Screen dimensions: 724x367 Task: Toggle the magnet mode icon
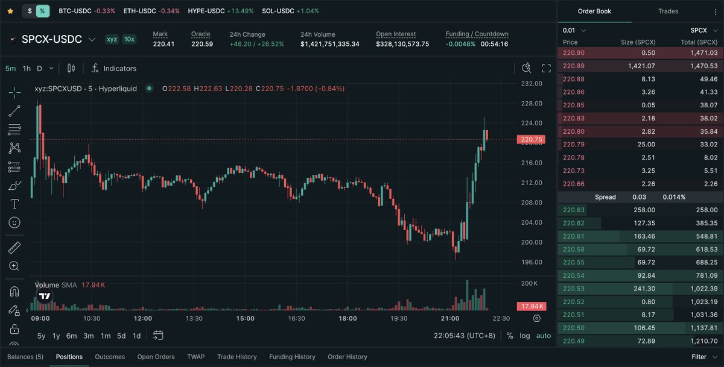(14, 291)
